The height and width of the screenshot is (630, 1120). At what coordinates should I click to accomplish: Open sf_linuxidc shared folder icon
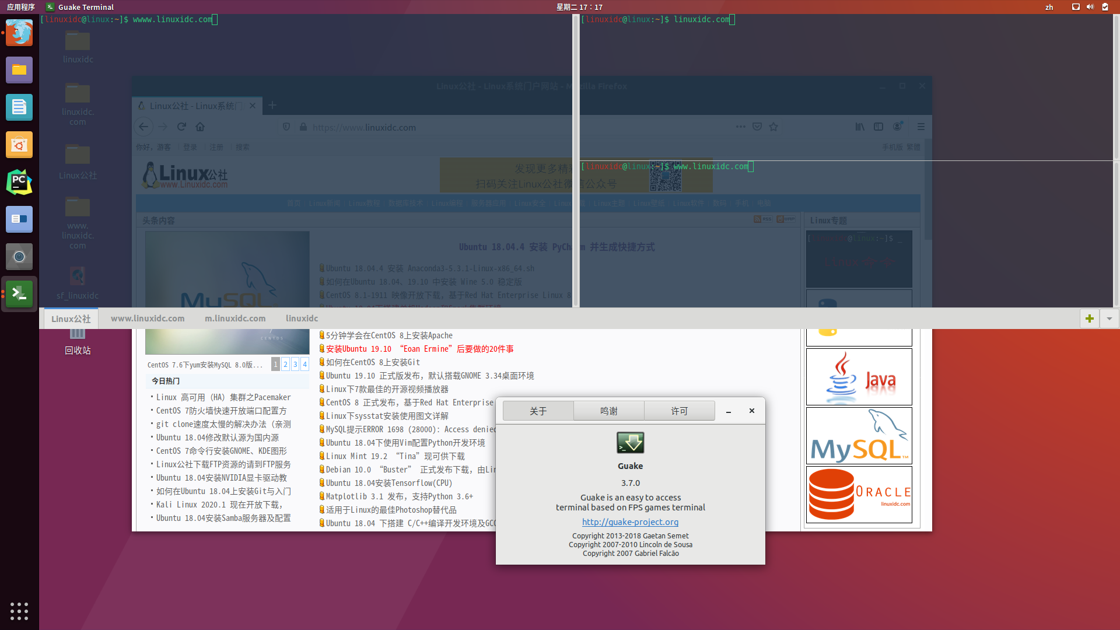(78, 282)
